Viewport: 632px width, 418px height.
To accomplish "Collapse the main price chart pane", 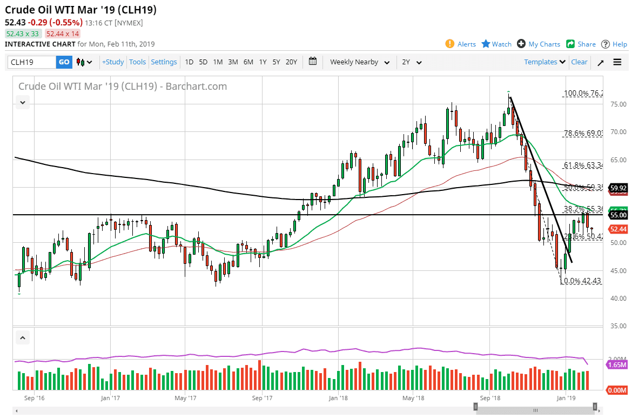I will click(23, 102).
